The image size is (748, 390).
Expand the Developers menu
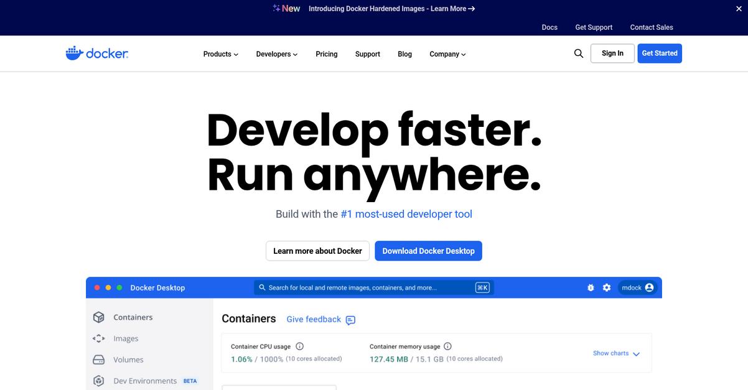point(276,54)
